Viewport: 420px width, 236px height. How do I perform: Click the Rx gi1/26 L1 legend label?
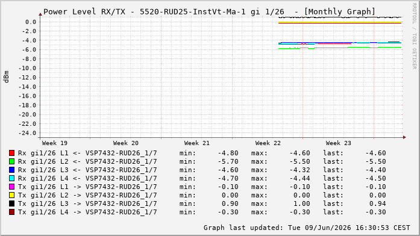coord(87,153)
